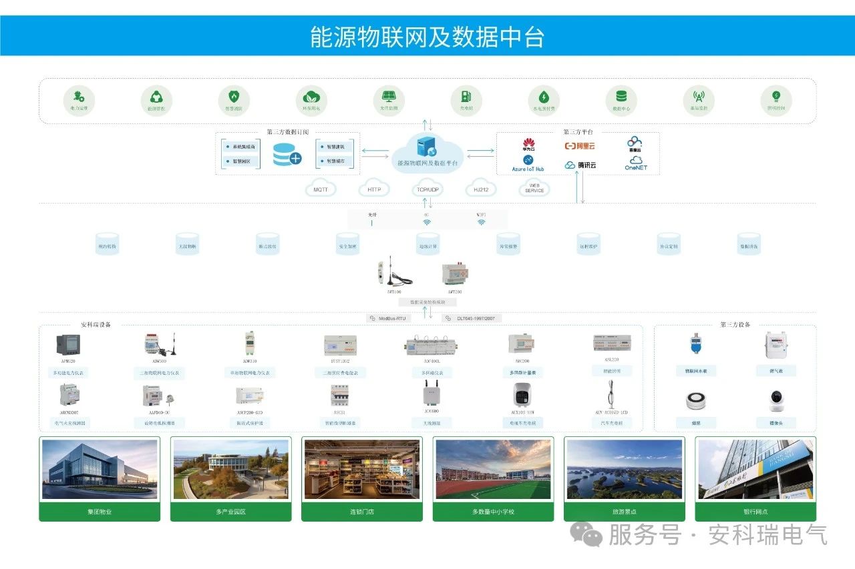Click the green triangular recycle-style icon
This screenshot has width=855, height=569.
click(x=156, y=96)
